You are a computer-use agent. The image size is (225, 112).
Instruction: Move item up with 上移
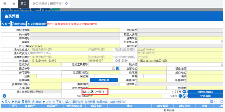point(47,102)
